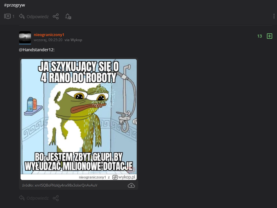Click the bottom Odpowiedz text label
The width and height of the screenshot is (277, 208).
click(38, 198)
